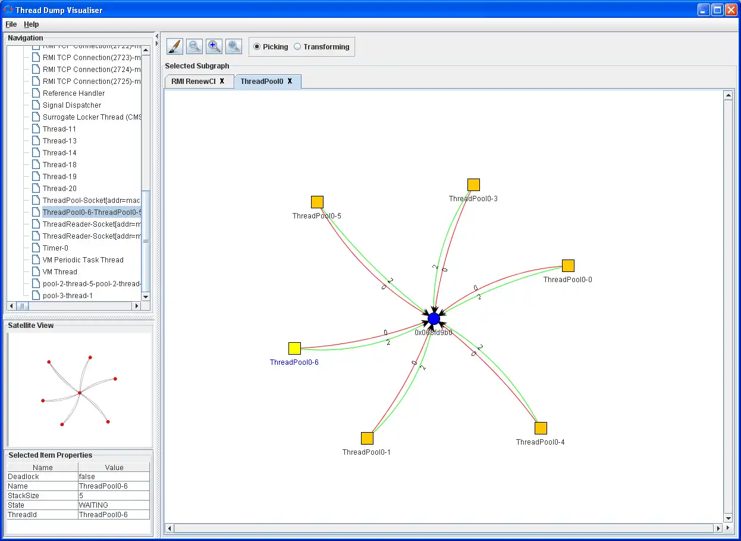This screenshot has width=741, height=541.
Task: Click the file icon beside Signal Dispatcher
Action: [x=36, y=105]
